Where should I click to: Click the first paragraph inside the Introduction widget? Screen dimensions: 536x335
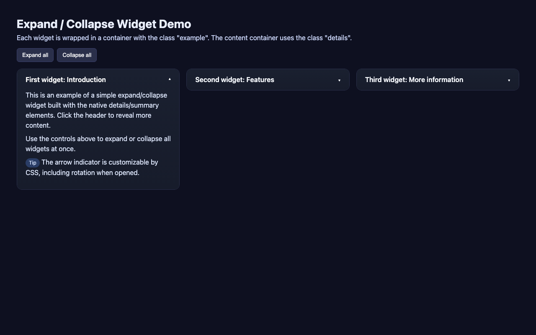click(x=96, y=110)
